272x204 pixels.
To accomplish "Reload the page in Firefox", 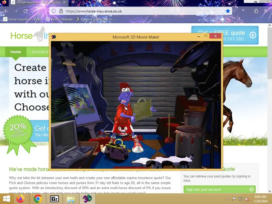I will (x=25, y=11).
